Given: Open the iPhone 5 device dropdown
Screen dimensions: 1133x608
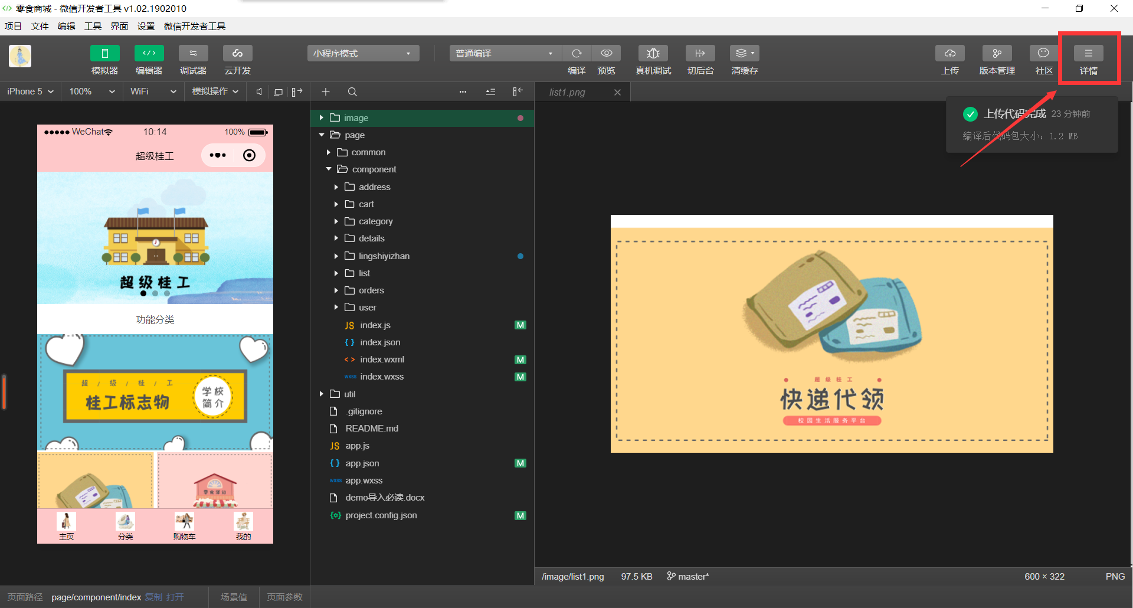Looking at the screenshot, I should (31, 91).
